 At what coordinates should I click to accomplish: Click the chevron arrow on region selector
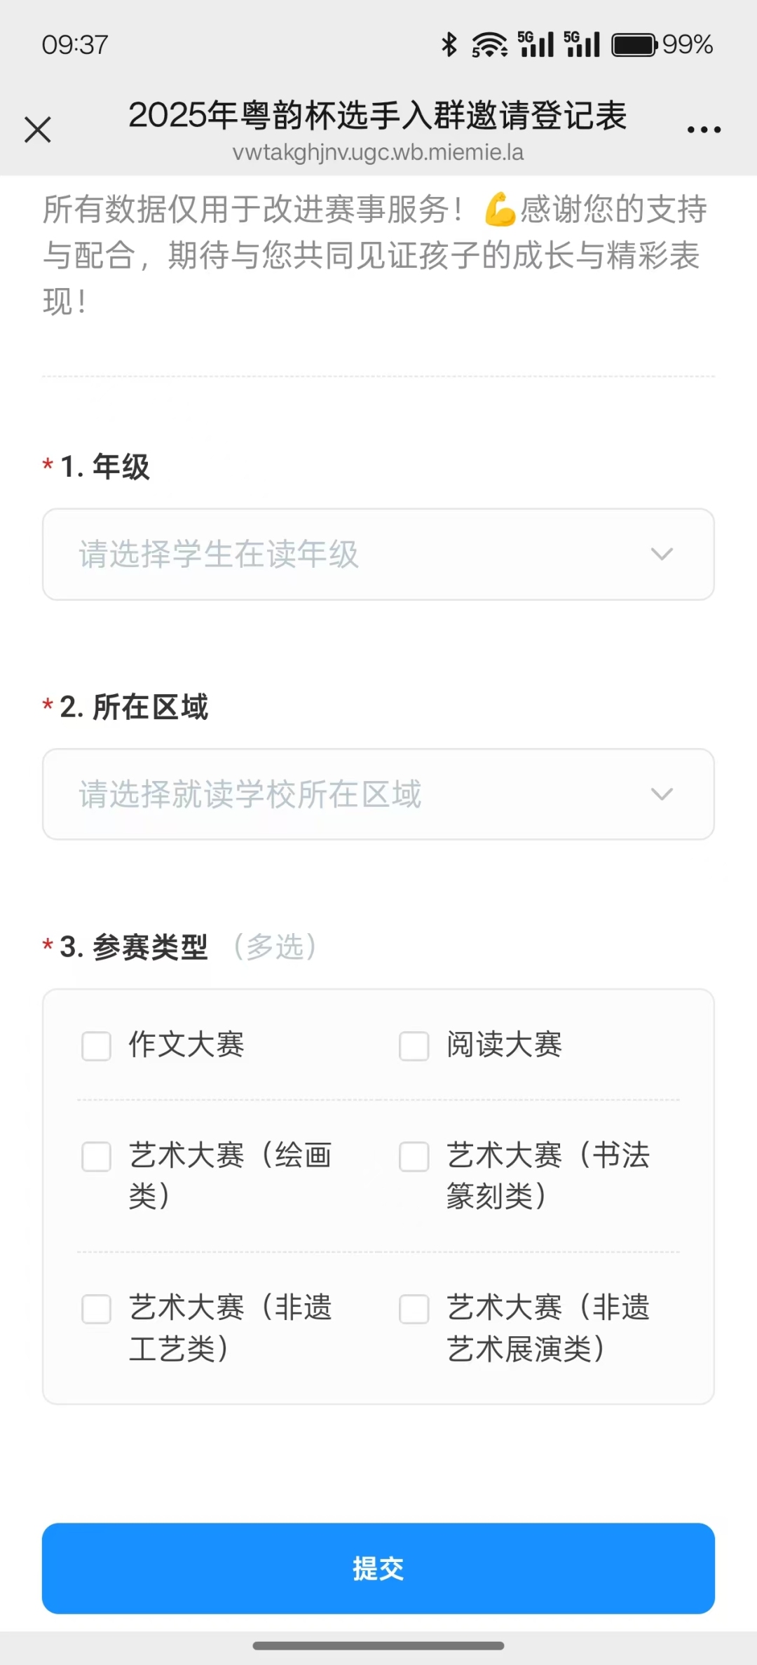coord(662,794)
